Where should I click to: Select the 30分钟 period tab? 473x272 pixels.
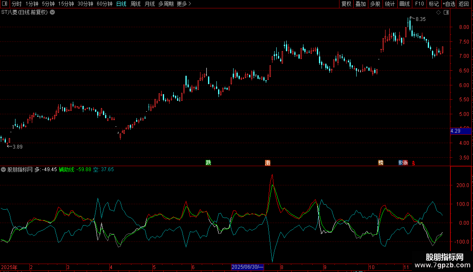(x=85, y=4)
